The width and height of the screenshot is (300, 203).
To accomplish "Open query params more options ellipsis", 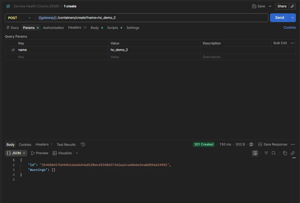I will pos(292,43).
